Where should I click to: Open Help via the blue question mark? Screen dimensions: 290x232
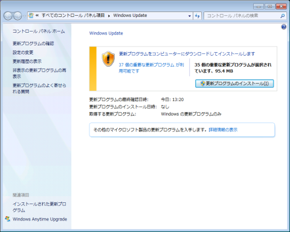283,27
